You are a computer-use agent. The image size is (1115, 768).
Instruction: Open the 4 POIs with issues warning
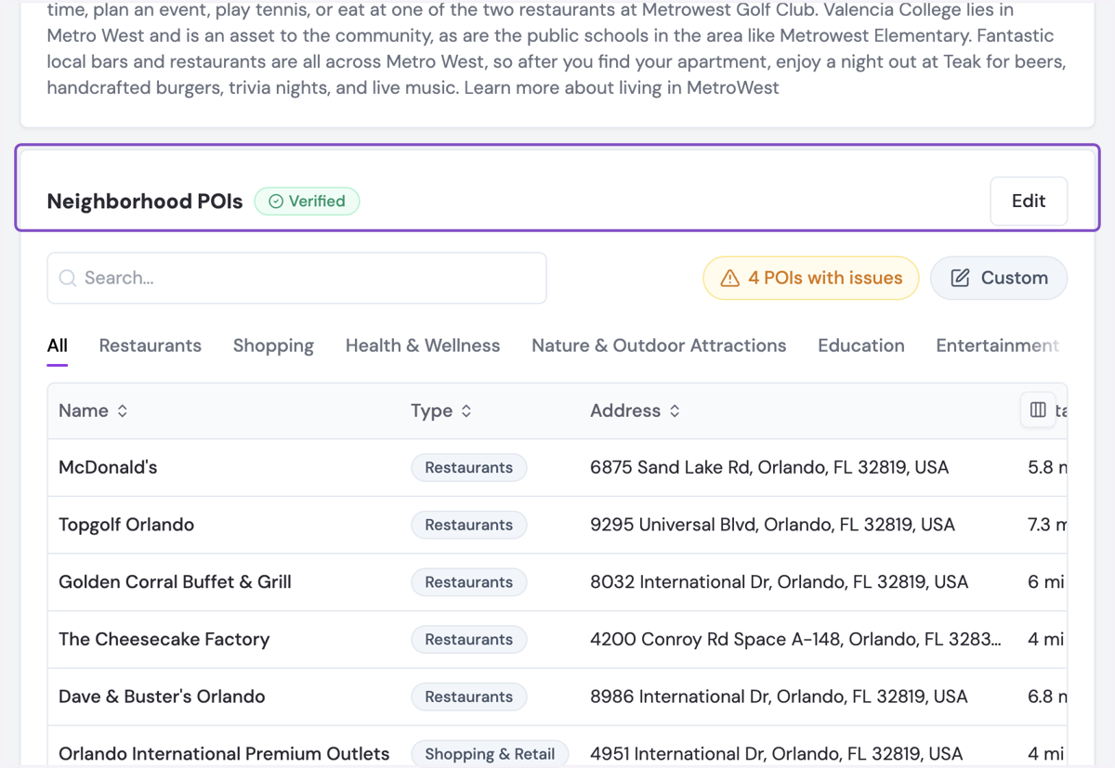(x=811, y=278)
